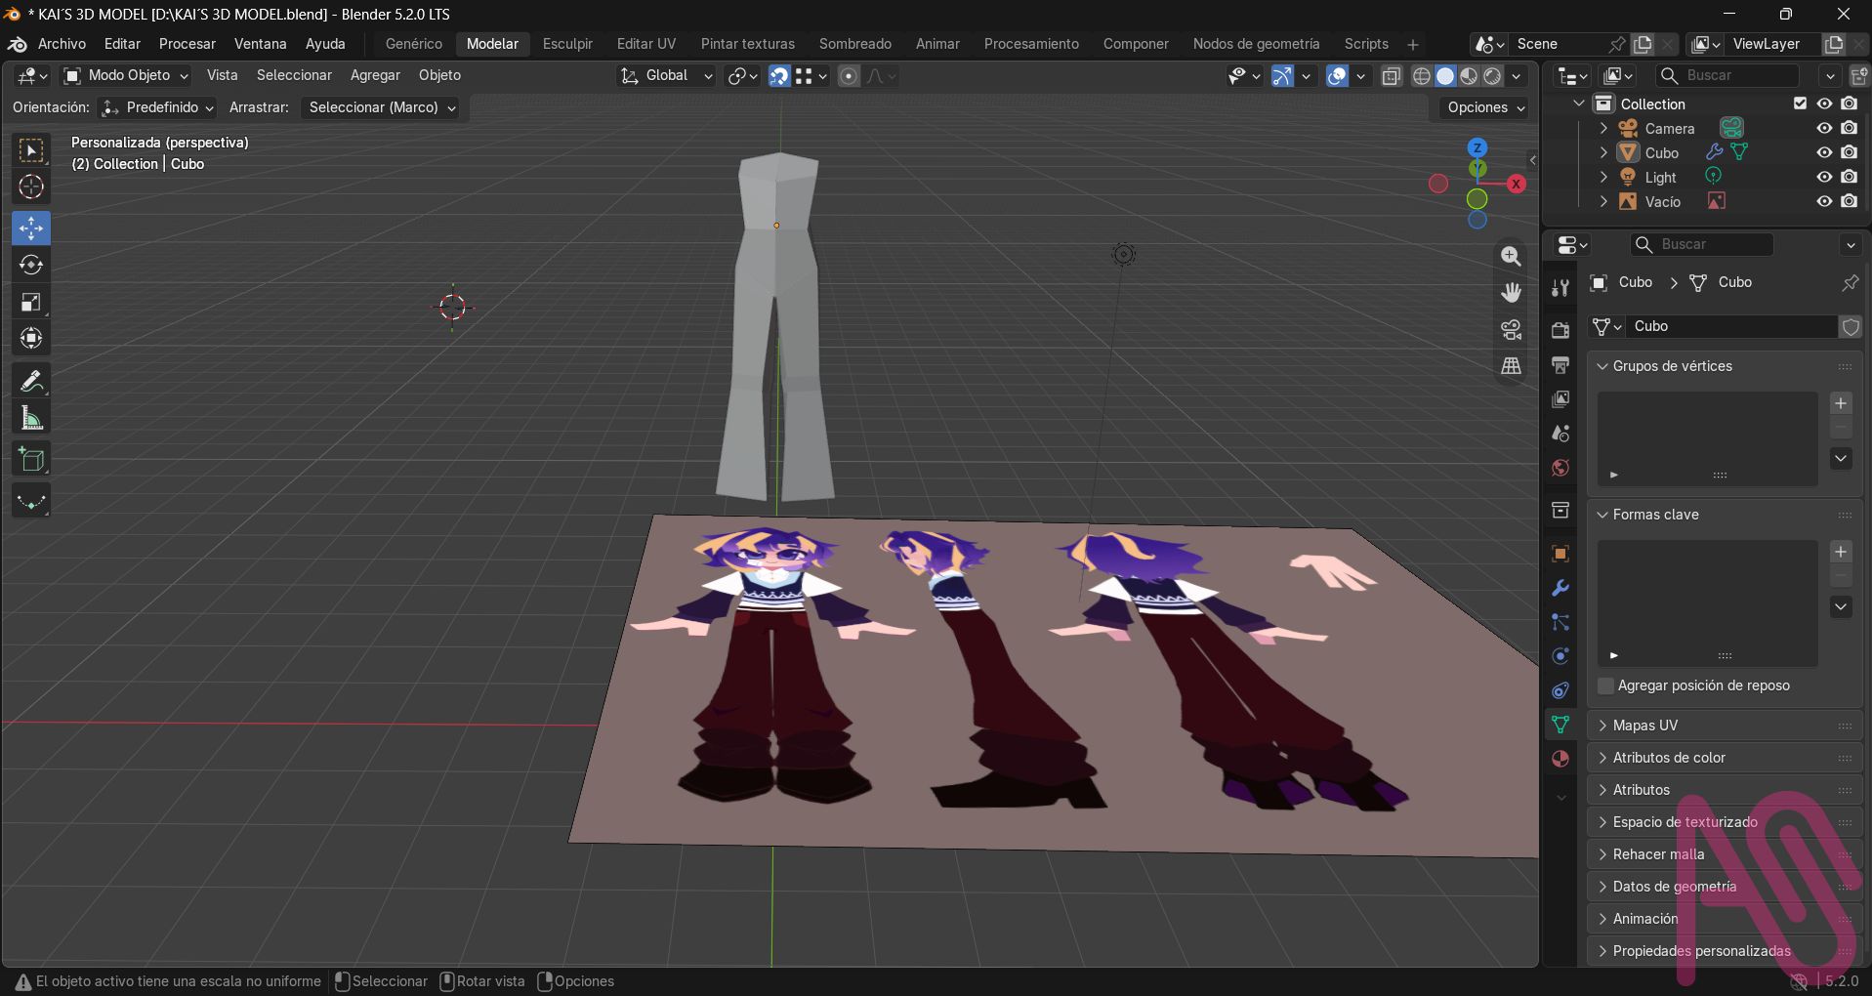Activate the 3D Cursor tool
This screenshot has height=996, width=1872.
coord(31,187)
